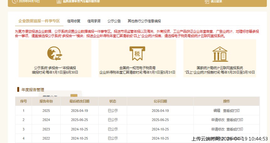Click serial number 4 in the table

click(24, 138)
